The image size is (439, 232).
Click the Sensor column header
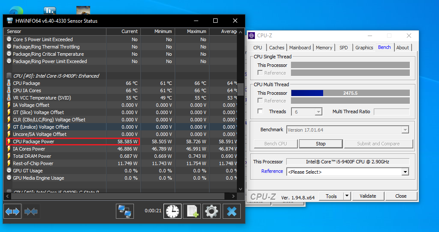pos(55,31)
